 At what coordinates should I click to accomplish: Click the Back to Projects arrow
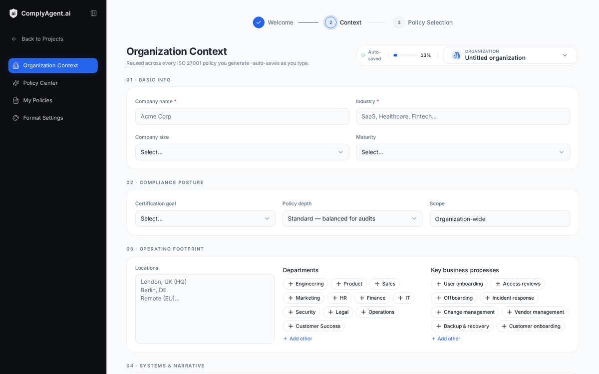click(x=14, y=39)
